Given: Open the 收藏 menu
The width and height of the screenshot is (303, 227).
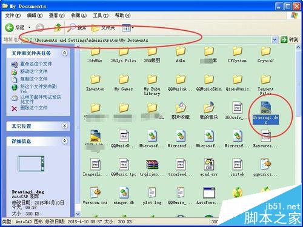Looking at the screenshot, I should point(79,15).
